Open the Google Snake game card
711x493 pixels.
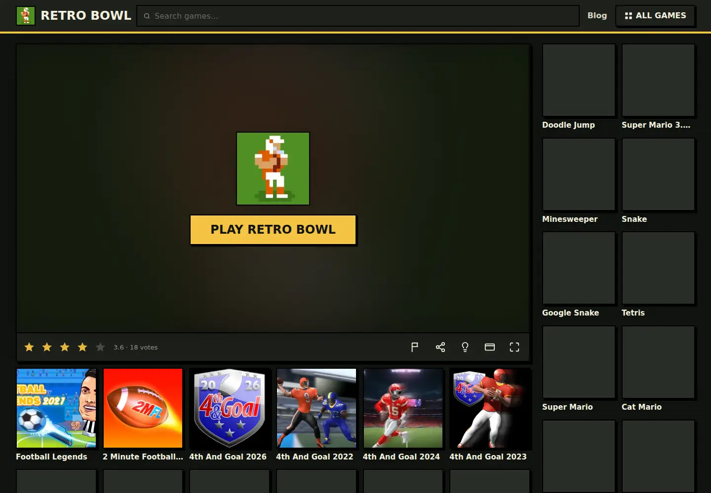point(579,268)
